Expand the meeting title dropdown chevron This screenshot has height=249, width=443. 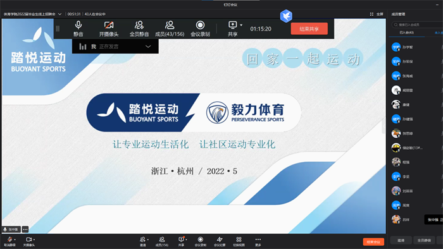(x=59, y=14)
